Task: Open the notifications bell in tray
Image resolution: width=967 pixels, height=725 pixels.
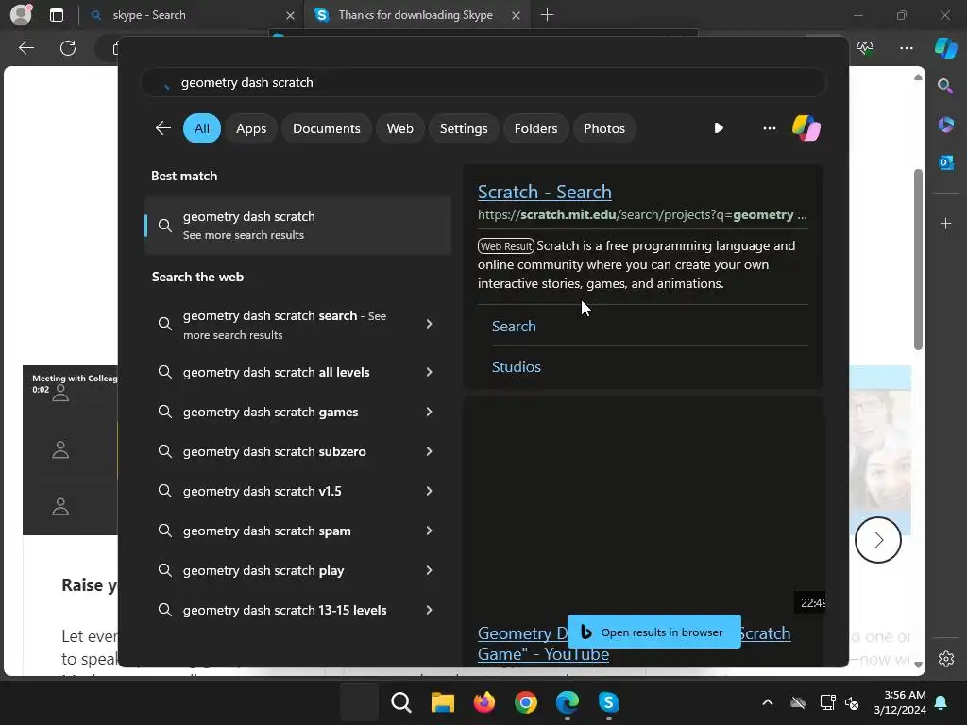Action: click(x=941, y=702)
